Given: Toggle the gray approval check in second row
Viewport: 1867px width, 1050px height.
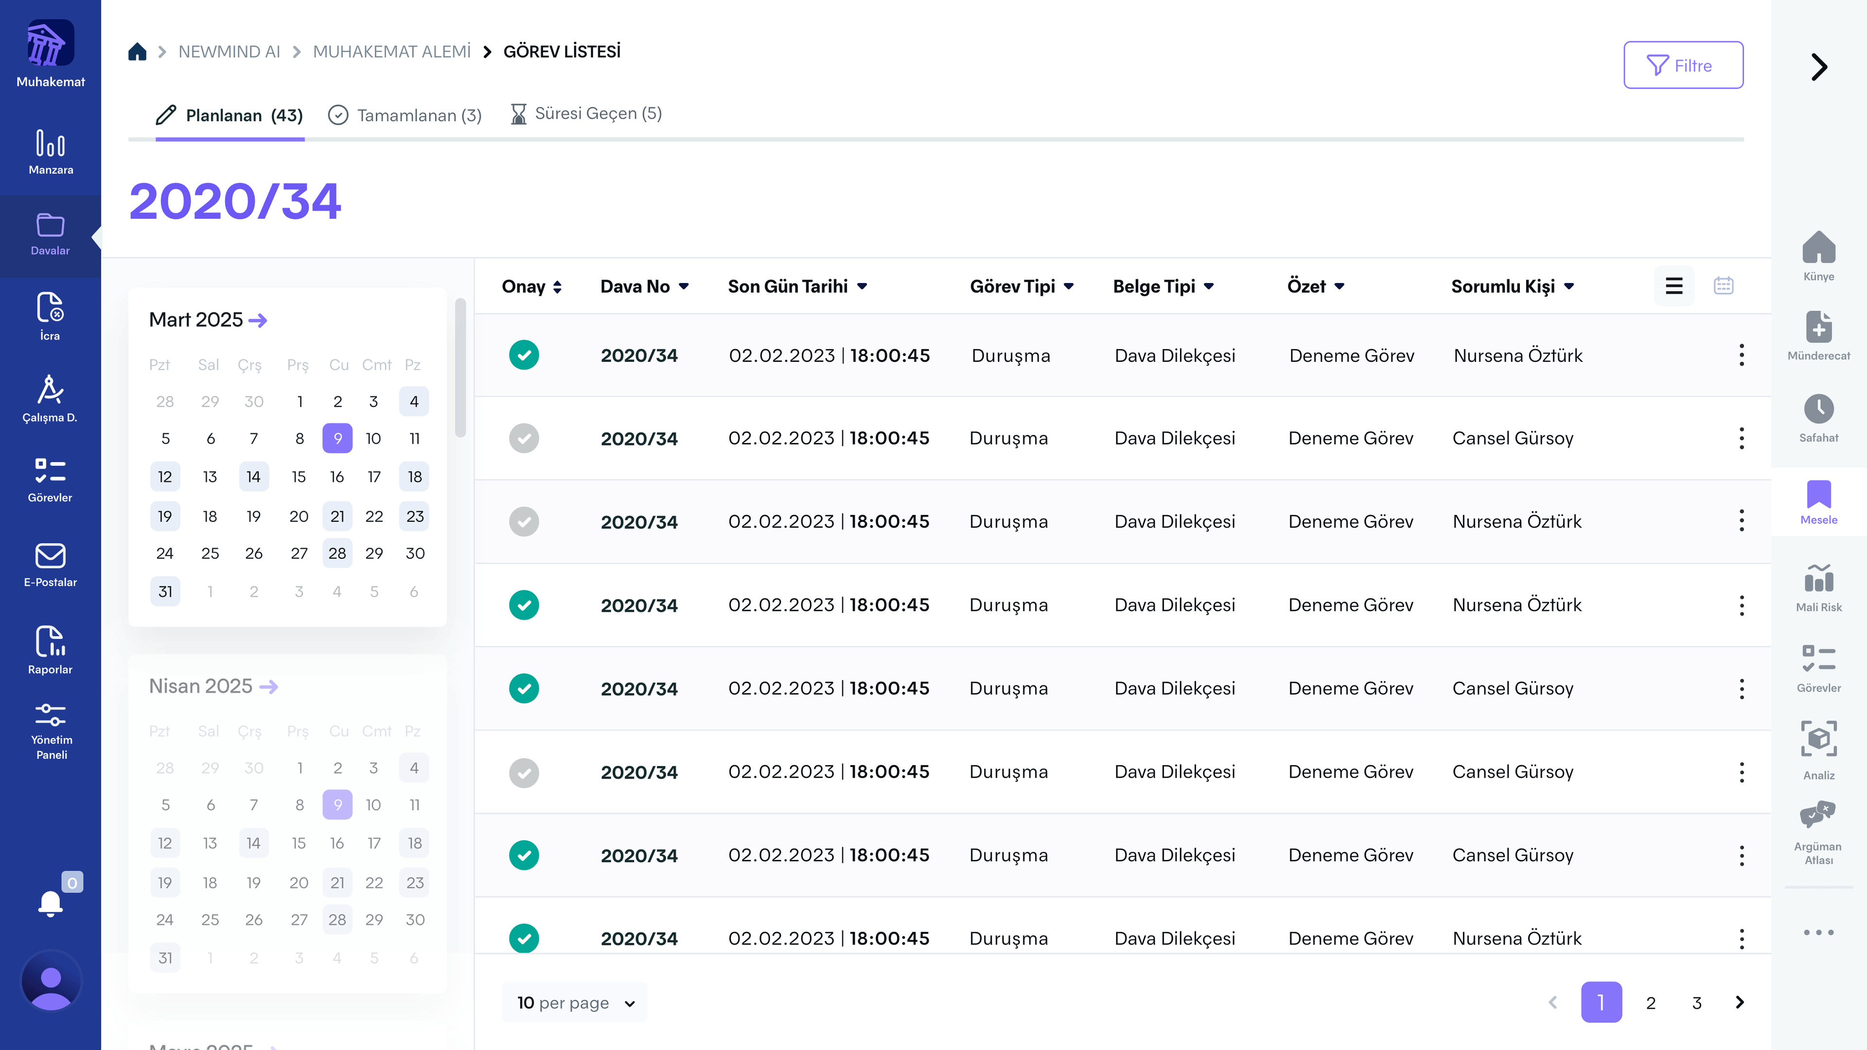Looking at the screenshot, I should pyautogui.click(x=523, y=439).
